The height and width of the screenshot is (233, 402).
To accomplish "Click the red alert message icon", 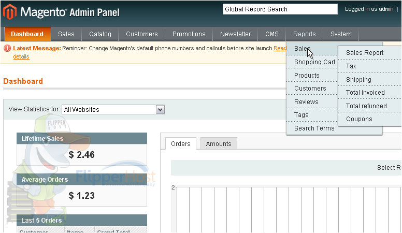I will [x=7, y=48].
